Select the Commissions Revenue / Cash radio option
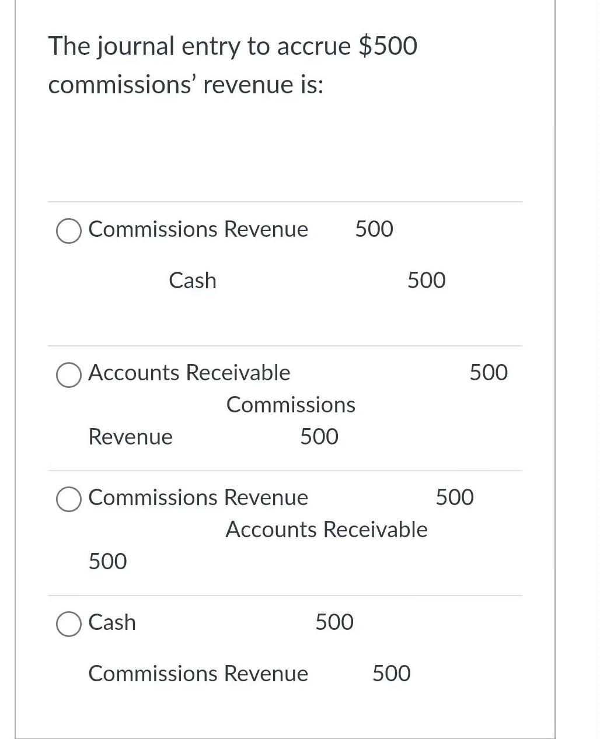 pos(69,231)
